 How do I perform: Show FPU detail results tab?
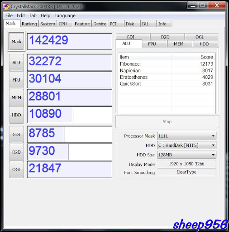coord(154,44)
